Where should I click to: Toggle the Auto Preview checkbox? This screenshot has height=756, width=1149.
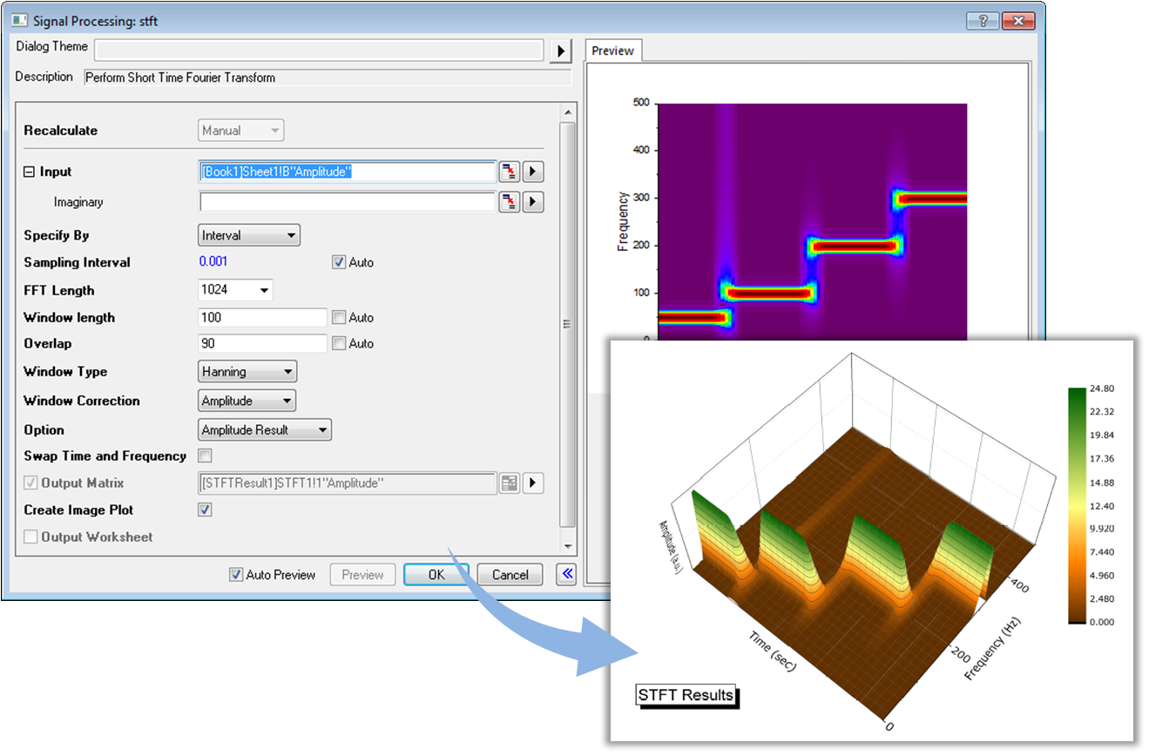[235, 575]
